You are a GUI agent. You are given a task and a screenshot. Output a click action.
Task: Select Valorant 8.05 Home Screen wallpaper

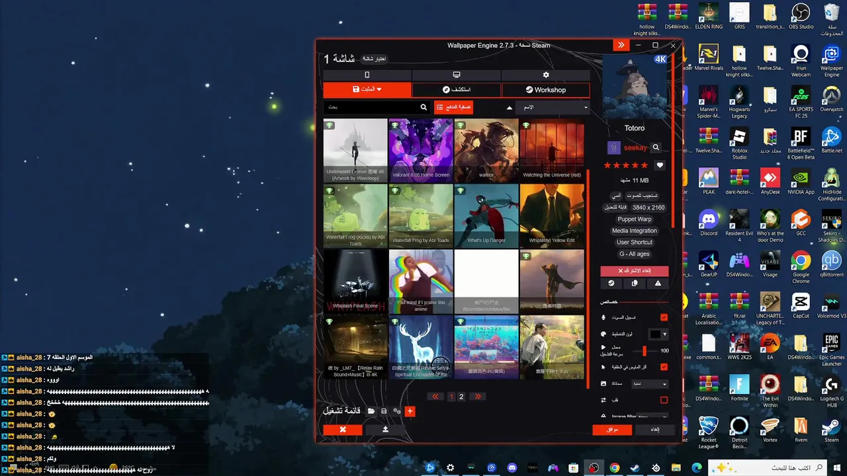(x=421, y=151)
